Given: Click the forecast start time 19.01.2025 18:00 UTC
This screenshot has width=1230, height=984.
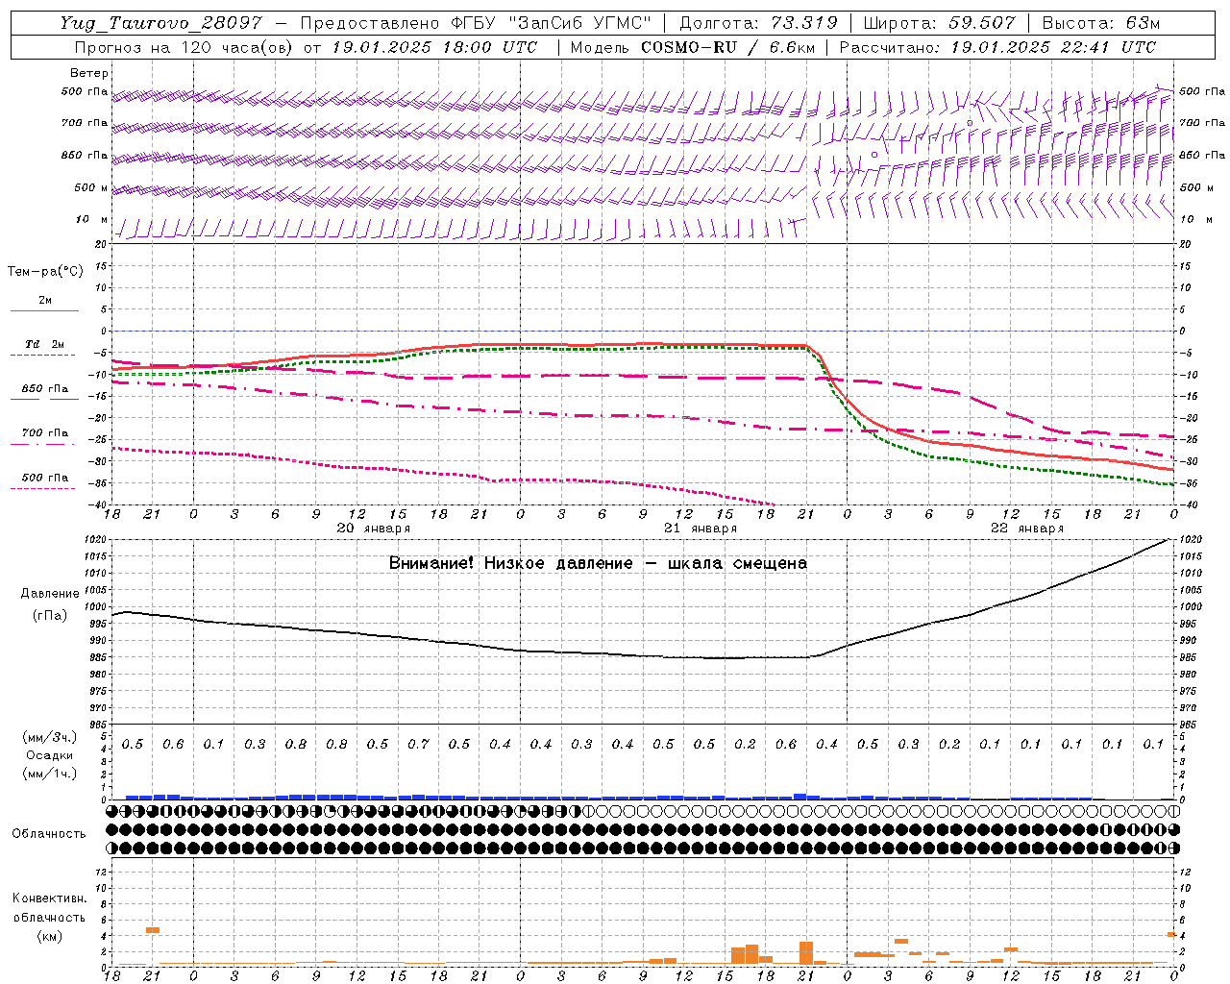Looking at the screenshot, I should [x=434, y=47].
